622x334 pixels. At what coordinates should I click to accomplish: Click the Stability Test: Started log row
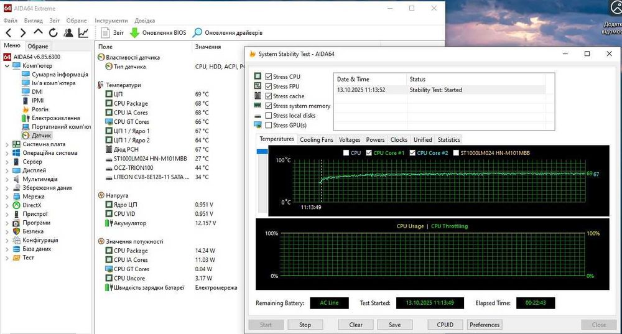440,90
